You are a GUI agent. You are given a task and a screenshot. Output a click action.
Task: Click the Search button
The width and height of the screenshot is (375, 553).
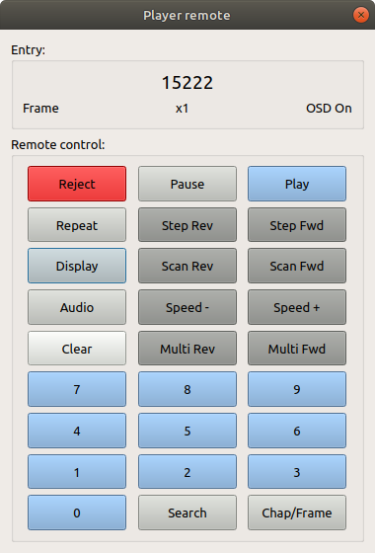pos(187,513)
